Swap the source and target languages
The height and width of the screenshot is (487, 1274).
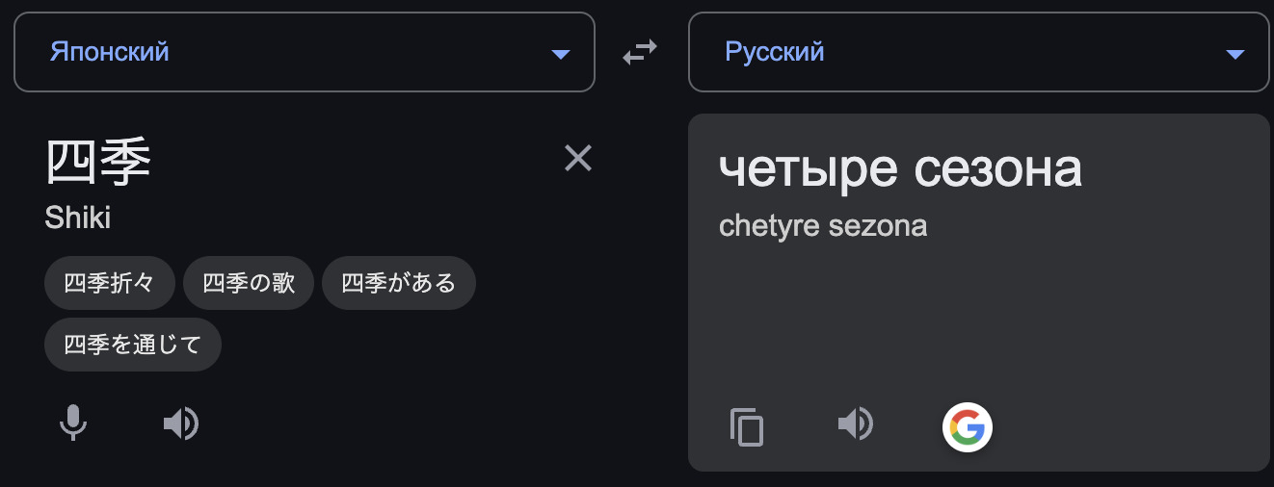639,52
